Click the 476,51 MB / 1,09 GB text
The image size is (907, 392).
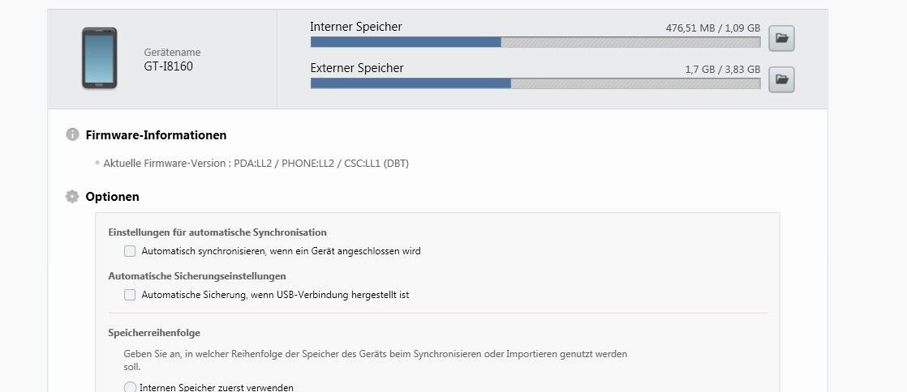pyautogui.click(x=712, y=28)
